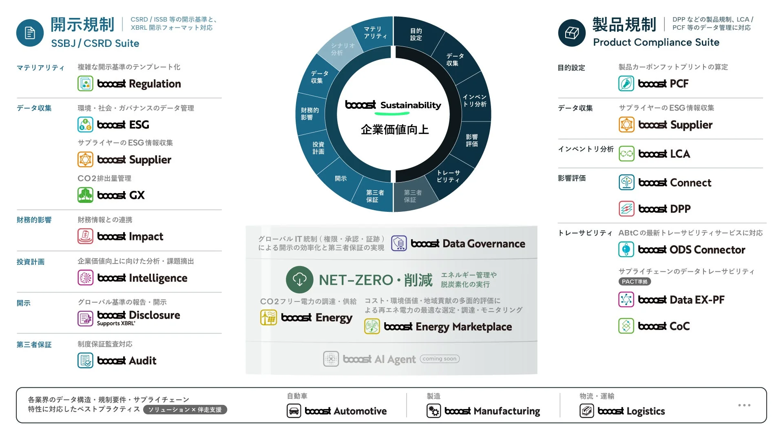Viewport: 783px width, 440px height.
Task: Click the booost Data EX-PF icon
Action: pos(626,300)
